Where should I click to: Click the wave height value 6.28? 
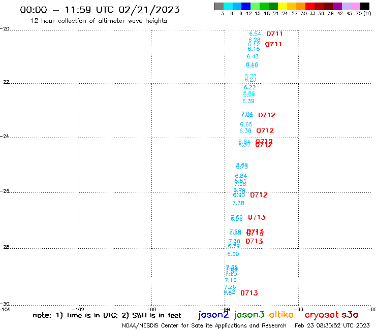pos(255,40)
